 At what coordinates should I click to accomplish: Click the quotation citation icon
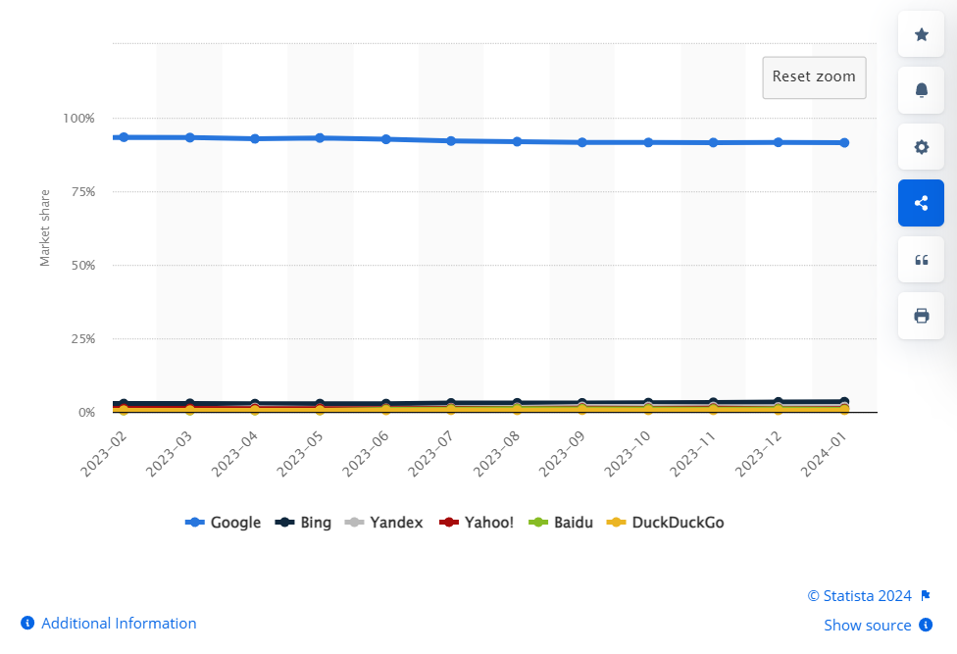point(921,260)
